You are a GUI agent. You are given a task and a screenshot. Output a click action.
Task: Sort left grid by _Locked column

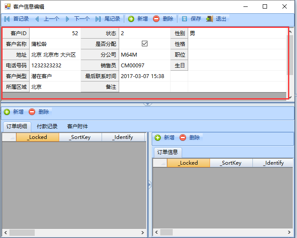pyautogui.click(x=38, y=137)
